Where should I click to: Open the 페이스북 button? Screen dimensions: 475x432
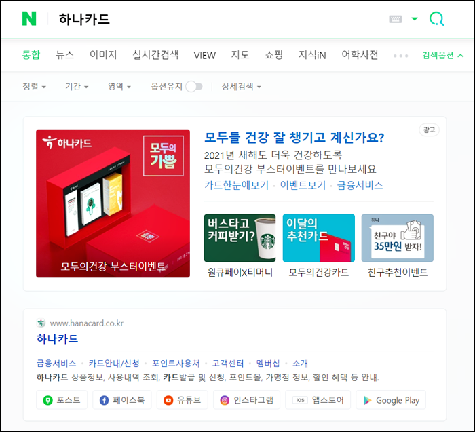[121, 400]
